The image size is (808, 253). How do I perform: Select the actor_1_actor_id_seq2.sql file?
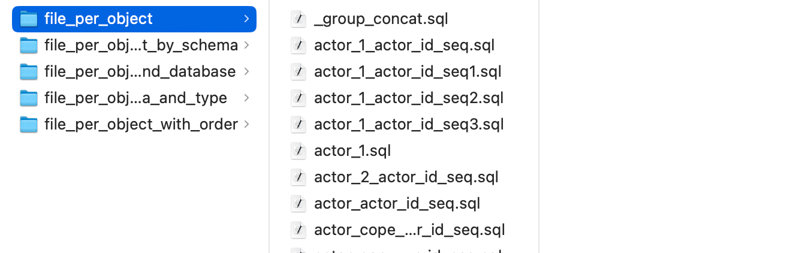coord(409,98)
